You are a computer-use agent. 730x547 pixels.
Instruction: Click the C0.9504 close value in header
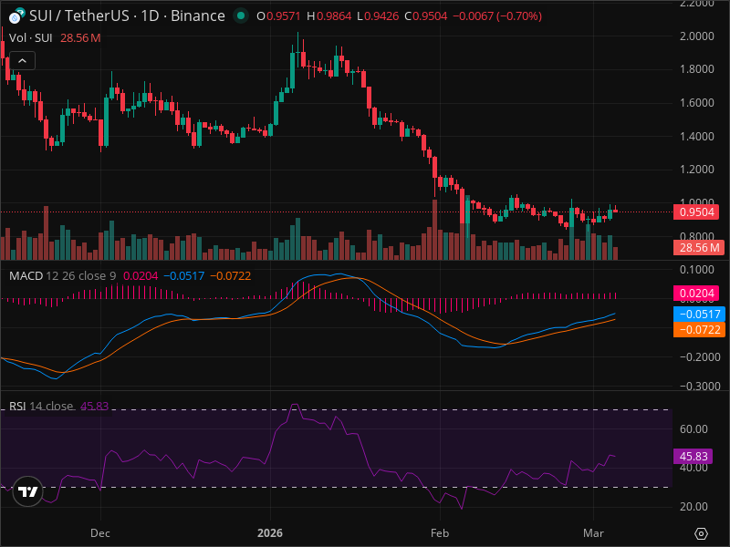click(426, 16)
